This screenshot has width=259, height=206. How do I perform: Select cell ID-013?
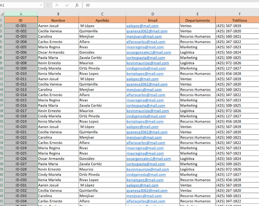pos(21,89)
